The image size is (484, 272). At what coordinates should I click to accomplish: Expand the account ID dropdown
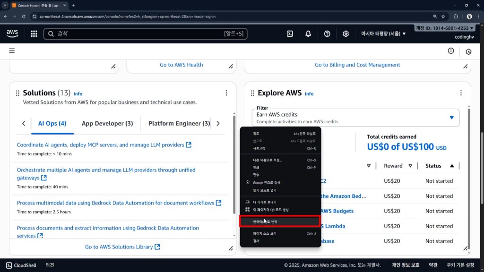[x=444, y=28]
